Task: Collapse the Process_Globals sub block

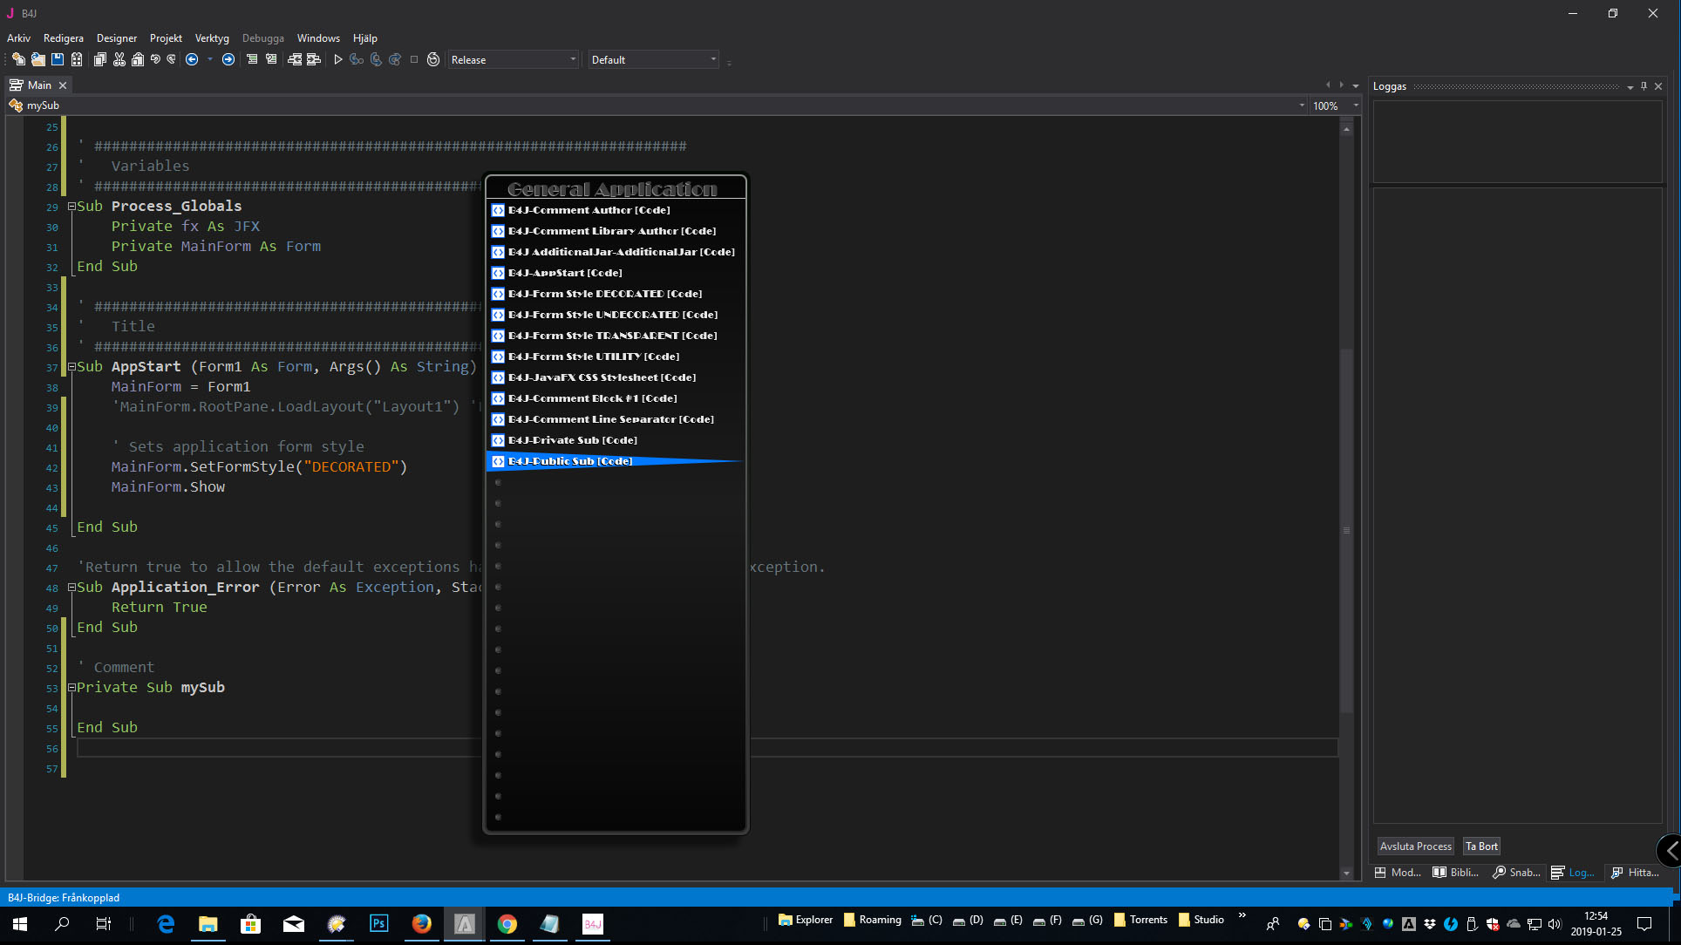Action: [x=71, y=207]
